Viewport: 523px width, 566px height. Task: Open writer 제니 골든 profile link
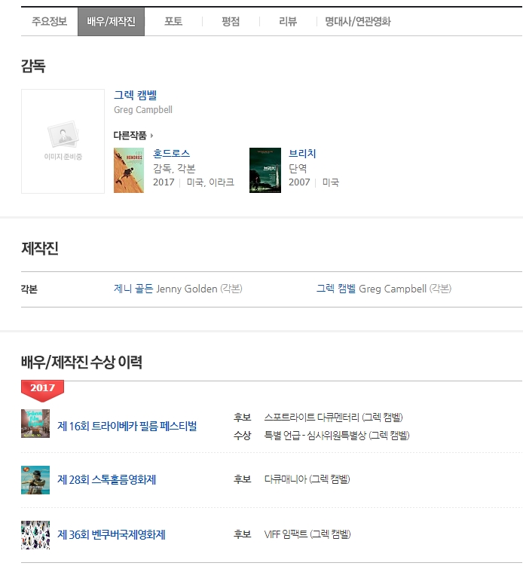tap(133, 289)
